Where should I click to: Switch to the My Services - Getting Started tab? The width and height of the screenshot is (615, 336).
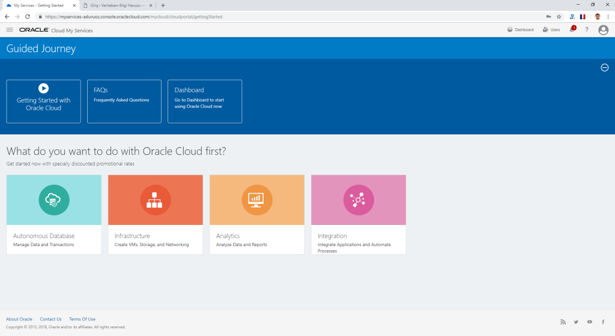(40, 5)
